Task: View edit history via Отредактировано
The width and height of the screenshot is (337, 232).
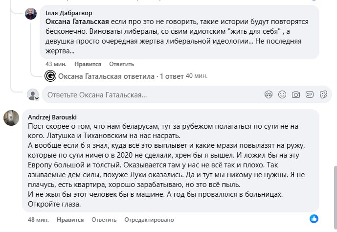Action: [146, 220]
